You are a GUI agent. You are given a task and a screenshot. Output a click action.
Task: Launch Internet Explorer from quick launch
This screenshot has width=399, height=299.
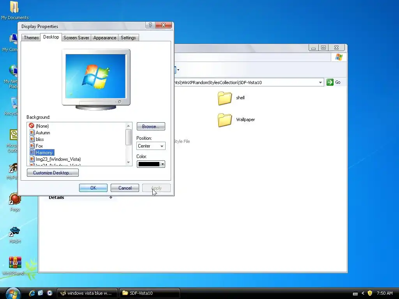pyautogui.click(x=32, y=293)
